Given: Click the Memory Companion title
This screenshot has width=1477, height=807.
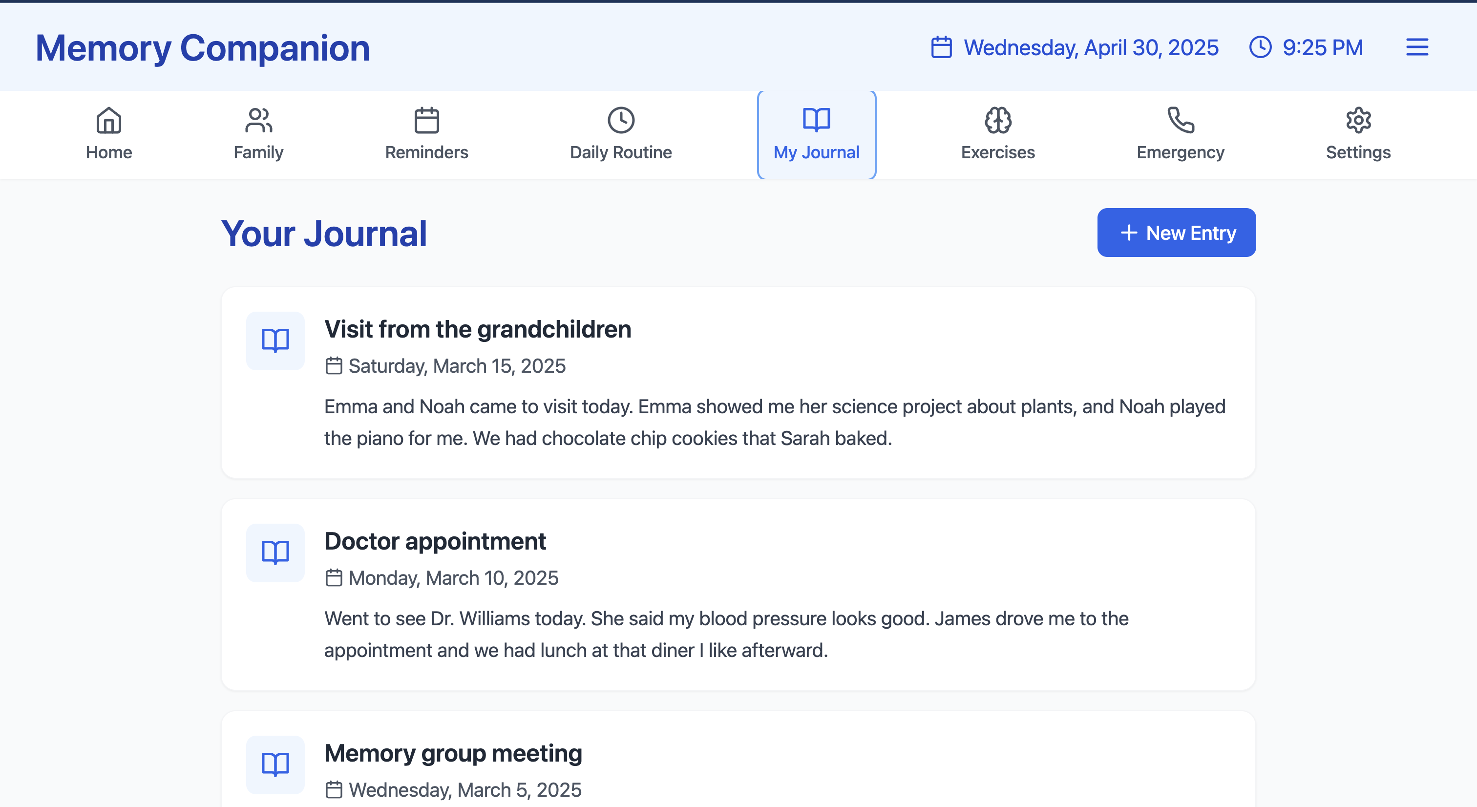Looking at the screenshot, I should [x=202, y=47].
